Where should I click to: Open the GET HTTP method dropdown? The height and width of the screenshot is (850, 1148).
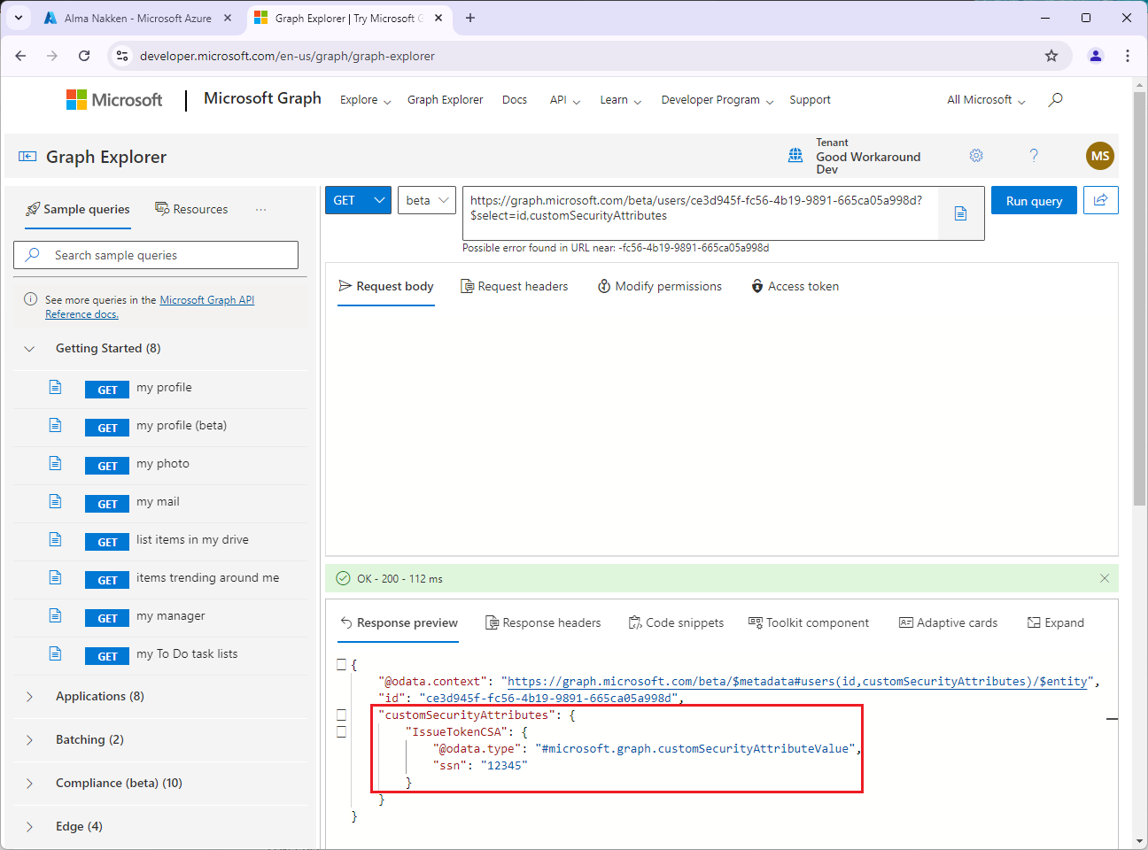tap(358, 200)
